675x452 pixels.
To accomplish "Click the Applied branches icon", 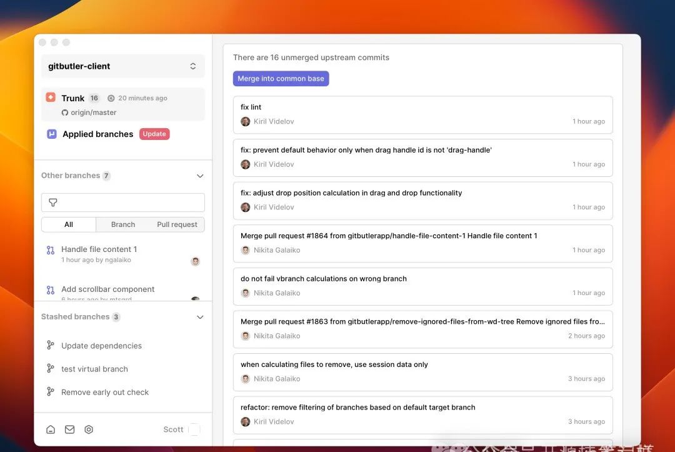I will 52,134.
